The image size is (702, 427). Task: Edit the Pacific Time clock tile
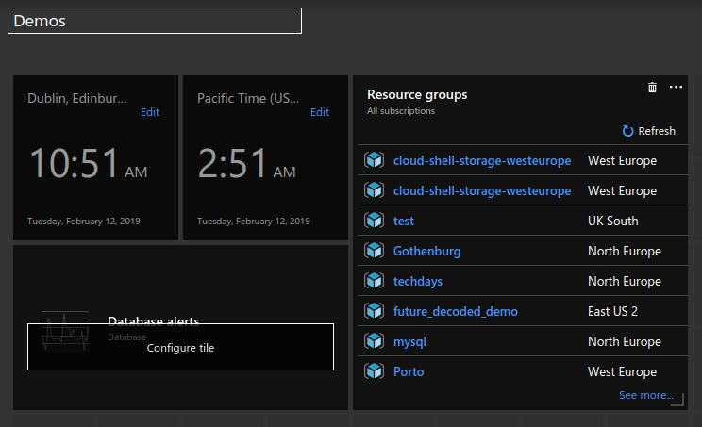pyautogui.click(x=320, y=112)
